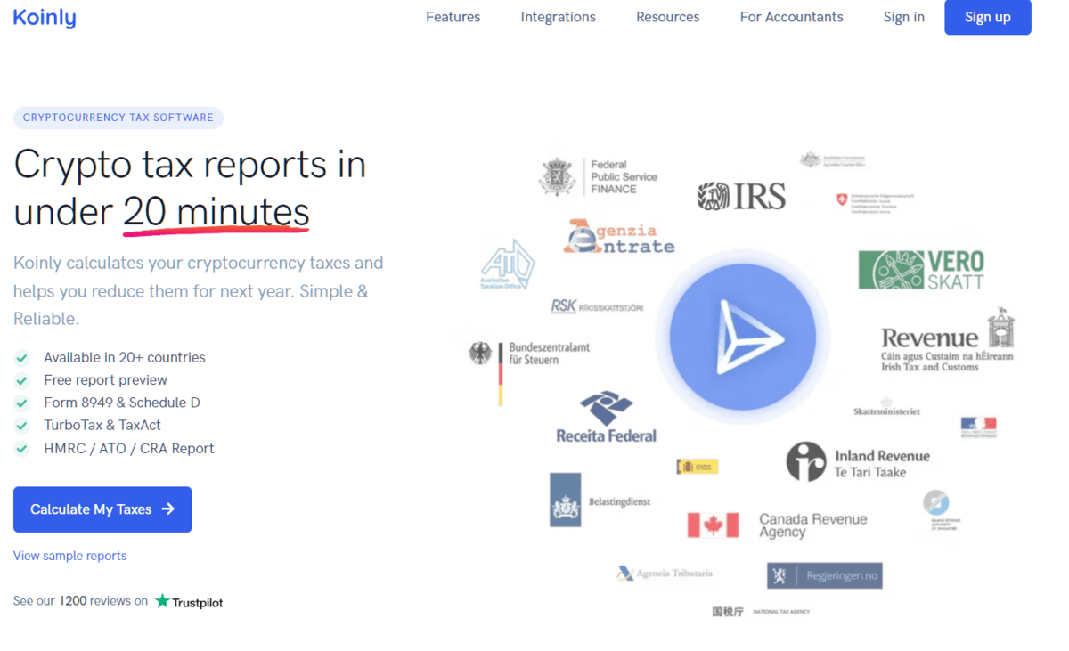The width and height of the screenshot is (1069, 651).
Task: Click the paragraph starting "Koinly calculates your cryptocurrency taxes"
Action: tap(199, 290)
